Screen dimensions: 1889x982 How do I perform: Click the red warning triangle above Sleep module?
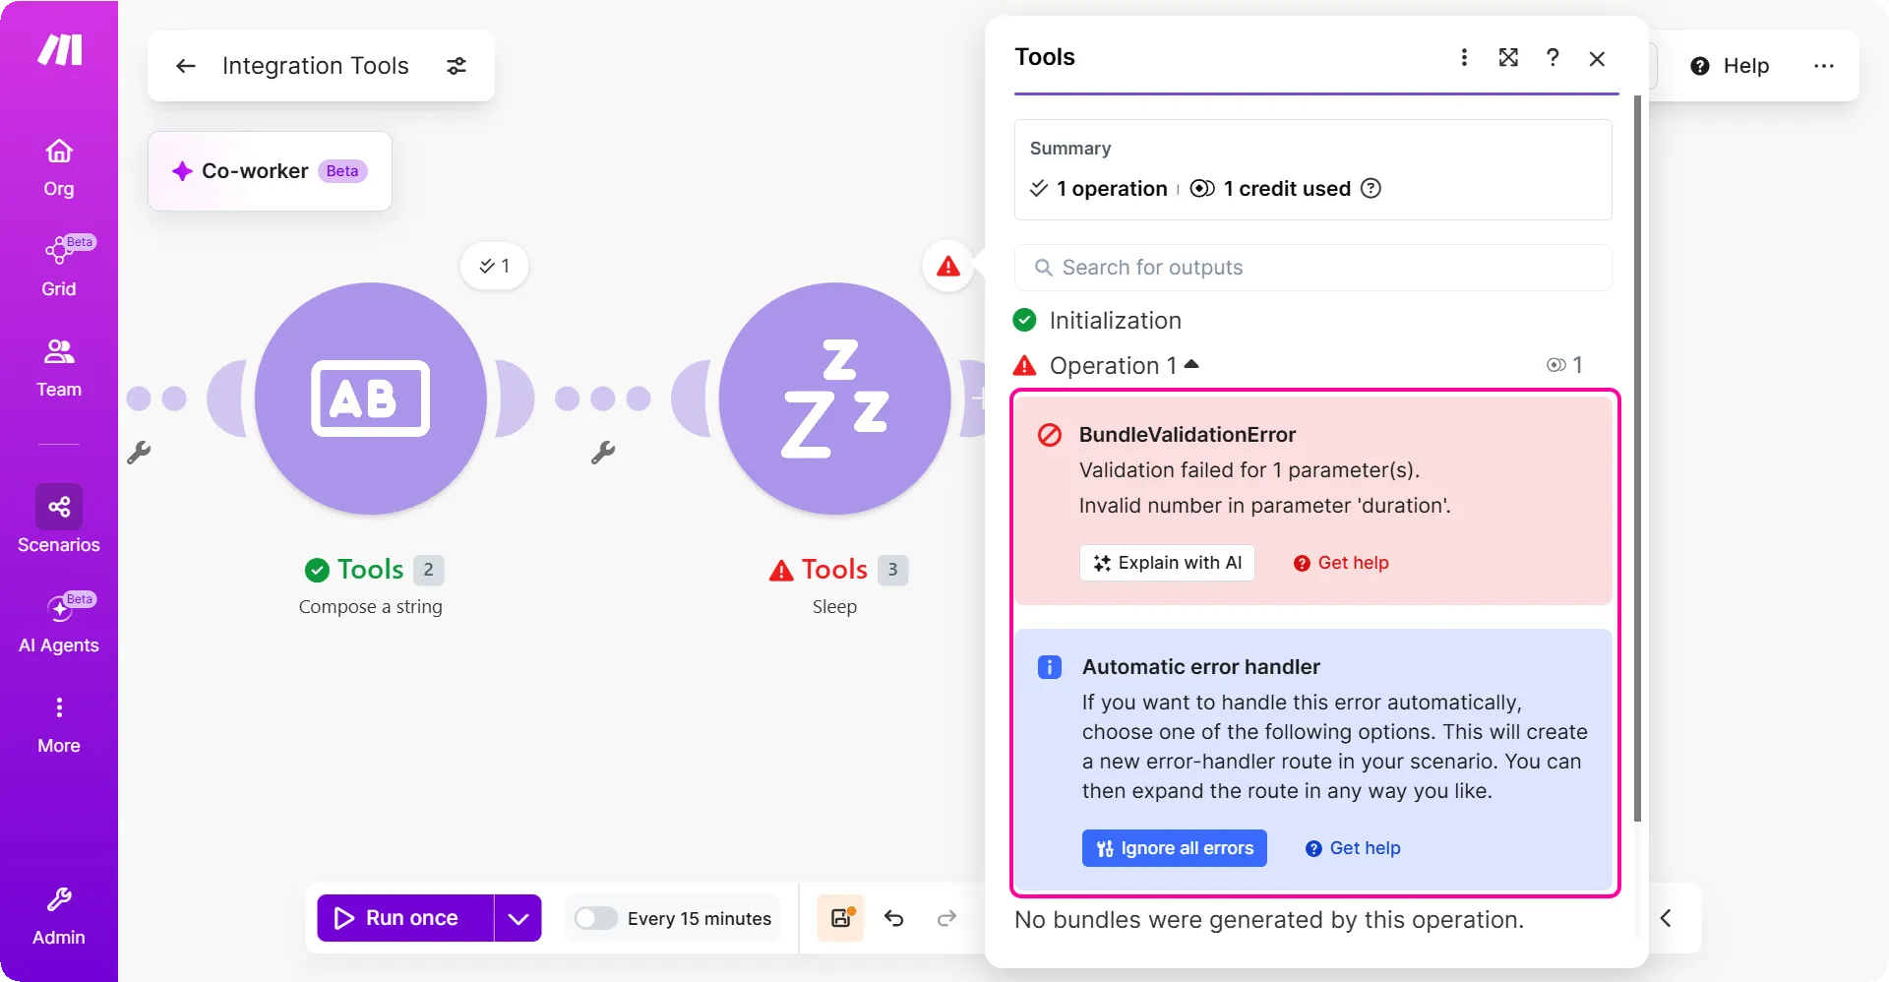click(947, 266)
